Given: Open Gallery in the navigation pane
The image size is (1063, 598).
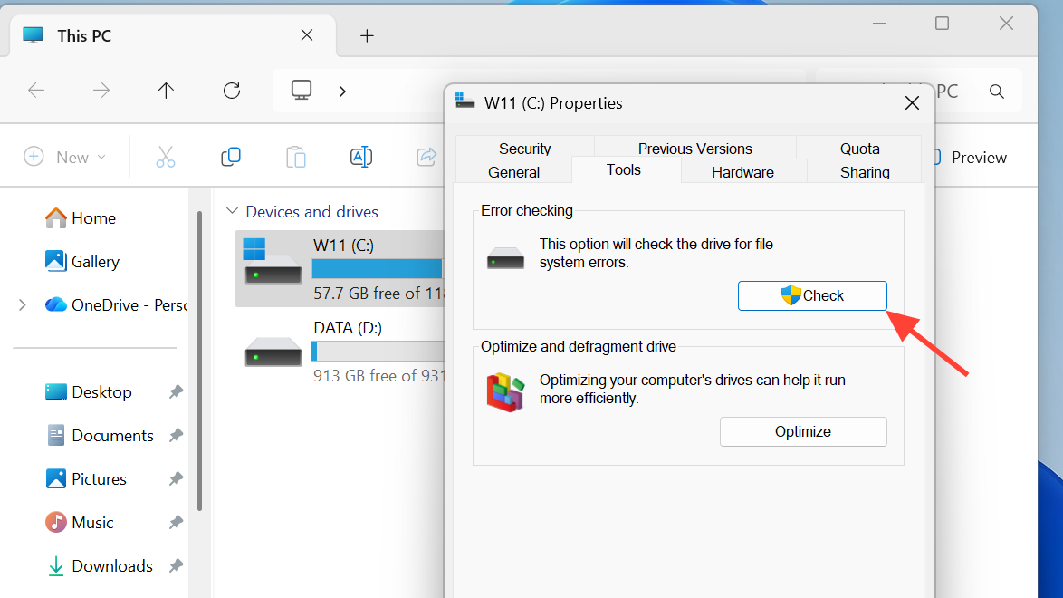Looking at the screenshot, I should [x=82, y=261].
